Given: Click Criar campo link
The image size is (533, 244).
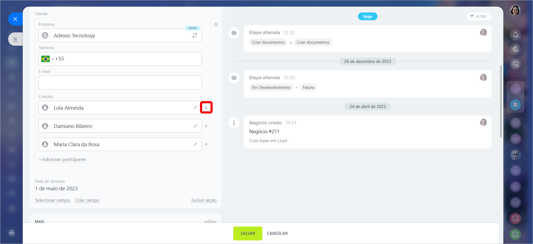Looking at the screenshot, I should tap(87, 200).
